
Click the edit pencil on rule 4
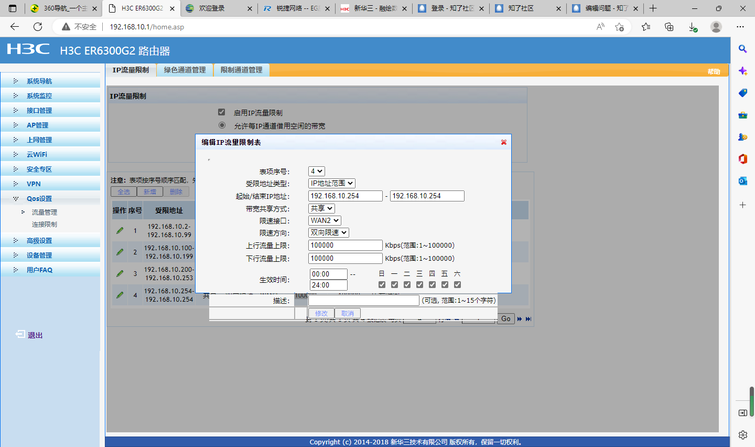tap(120, 295)
